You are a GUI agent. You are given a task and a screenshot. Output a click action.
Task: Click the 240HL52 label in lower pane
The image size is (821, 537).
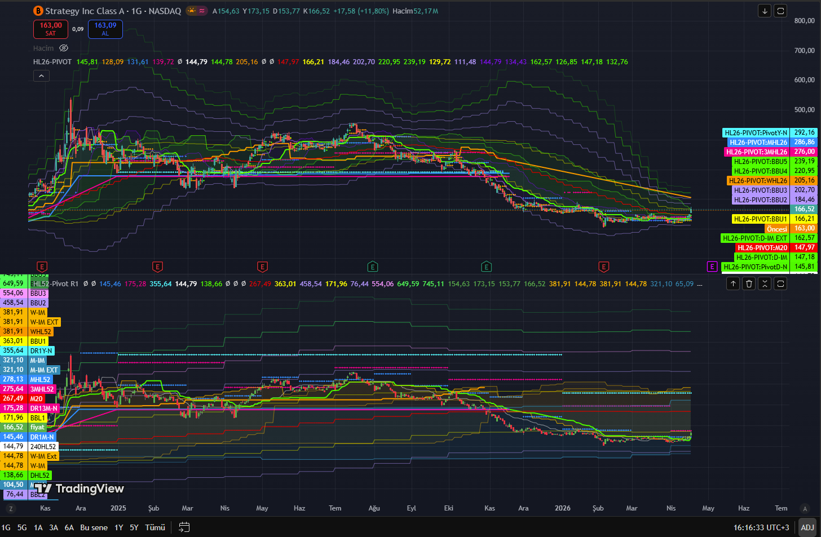coord(43,447)
